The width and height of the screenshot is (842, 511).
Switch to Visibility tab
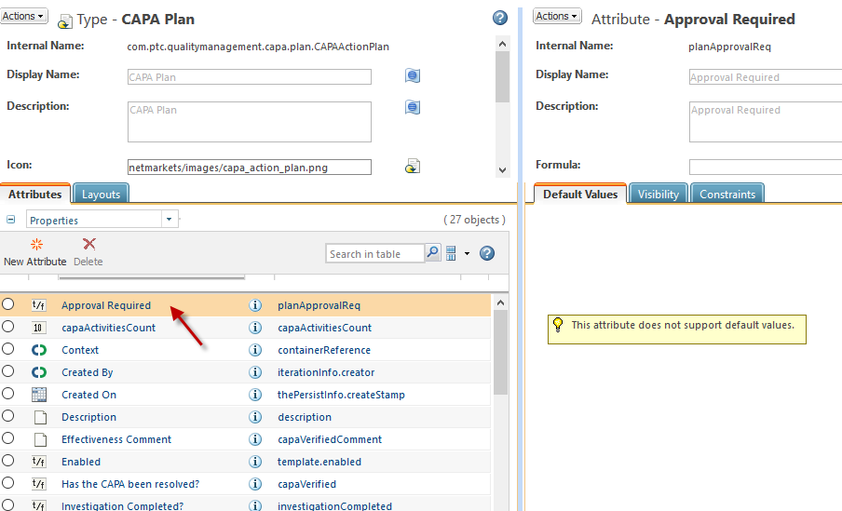point(659,195)
